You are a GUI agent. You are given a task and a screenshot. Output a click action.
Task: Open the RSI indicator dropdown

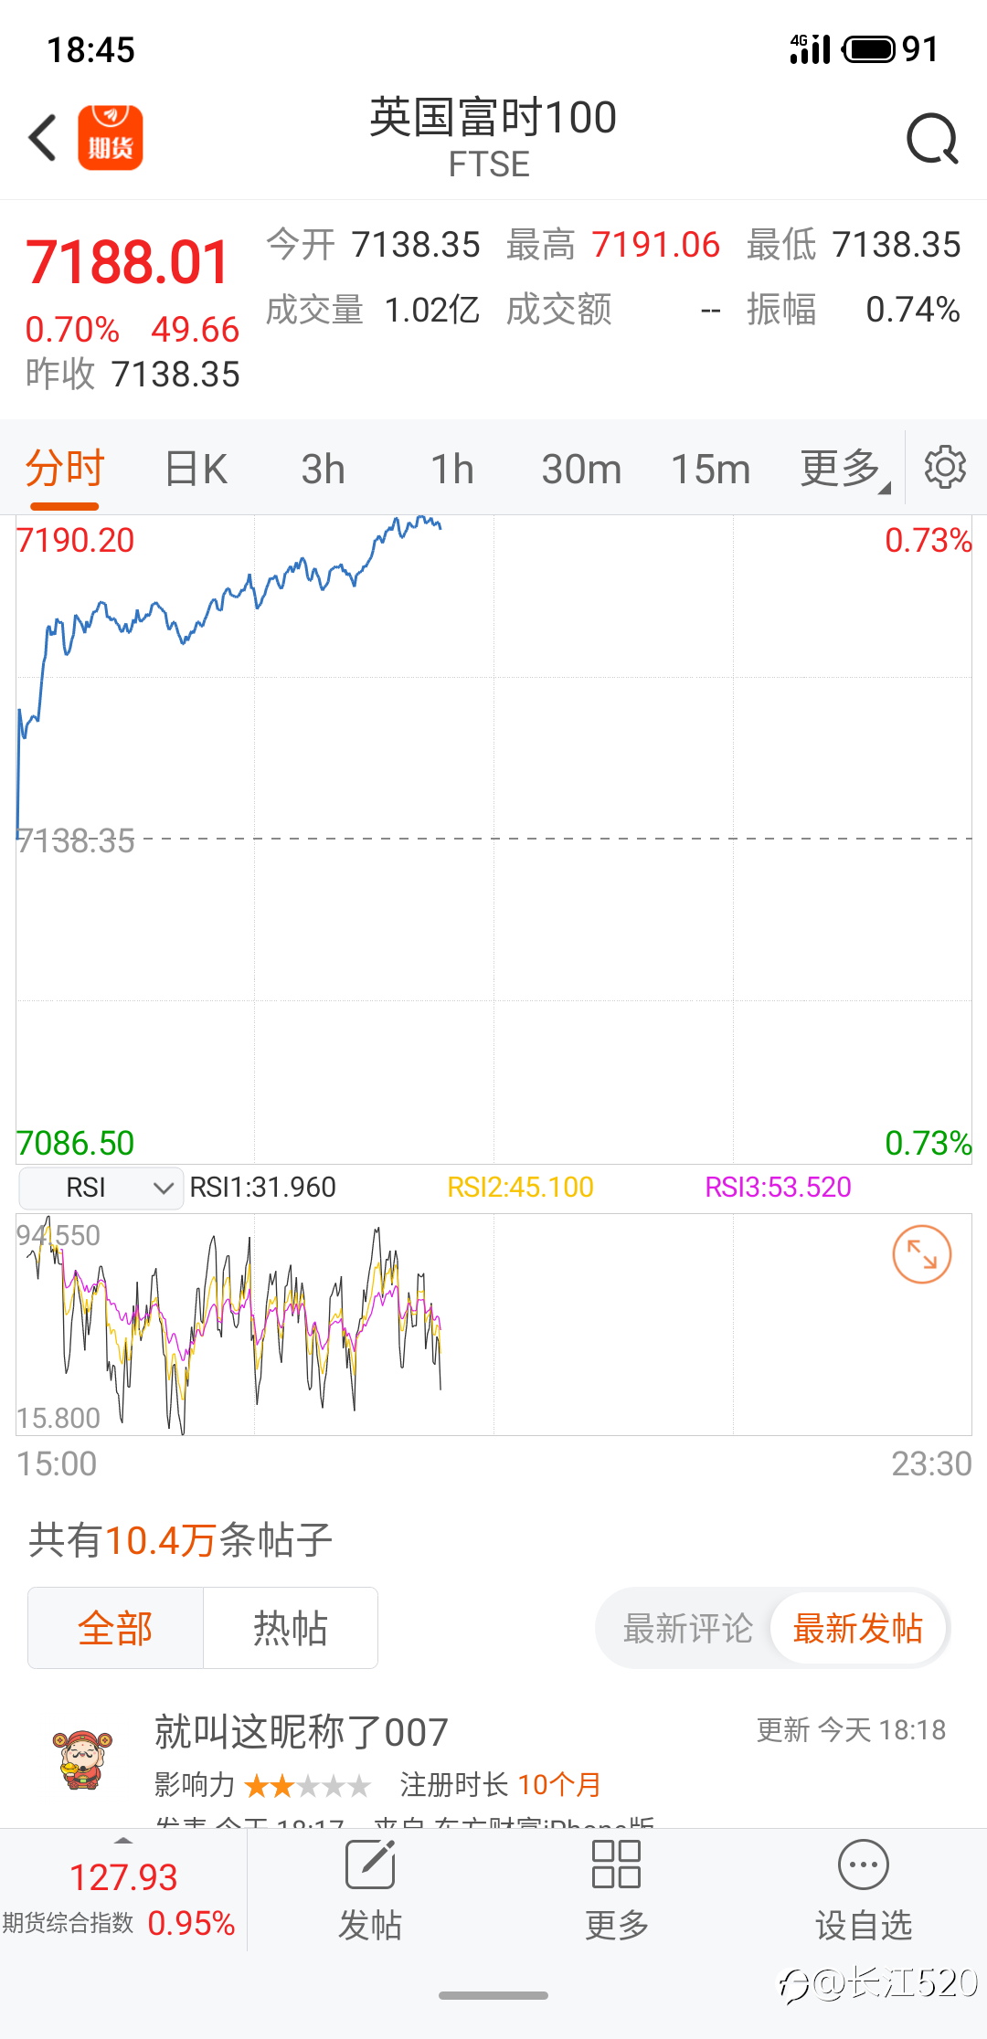coord(101,1188)
